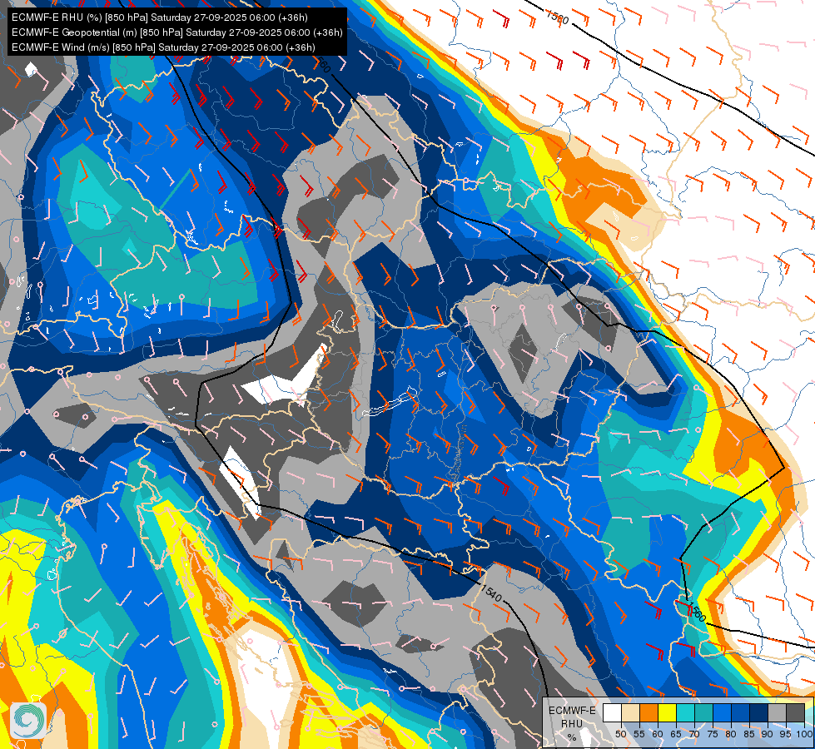
Task: Click the % unit label in the legend
Action: (572, 737)
